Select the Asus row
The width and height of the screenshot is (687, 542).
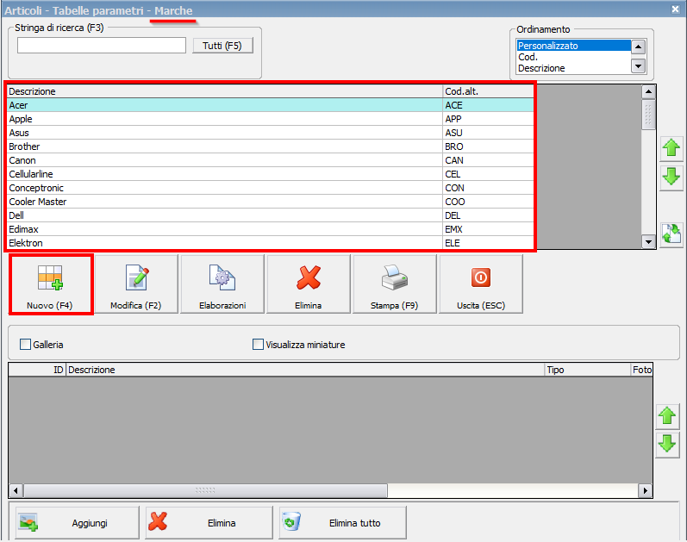click(271, 133)
